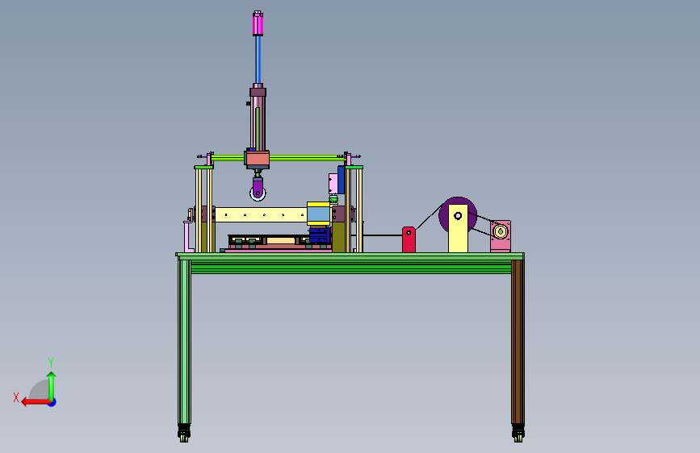Select the right brown table leg
Viewport: 700px width, 453px height.
518,342
